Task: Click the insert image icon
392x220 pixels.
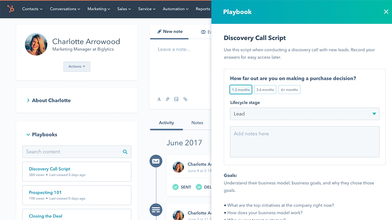Action: tap(176, 99)
